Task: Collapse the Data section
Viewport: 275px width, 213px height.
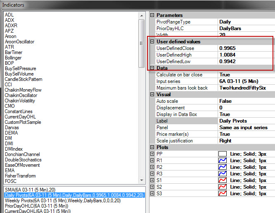Action: 152,68
